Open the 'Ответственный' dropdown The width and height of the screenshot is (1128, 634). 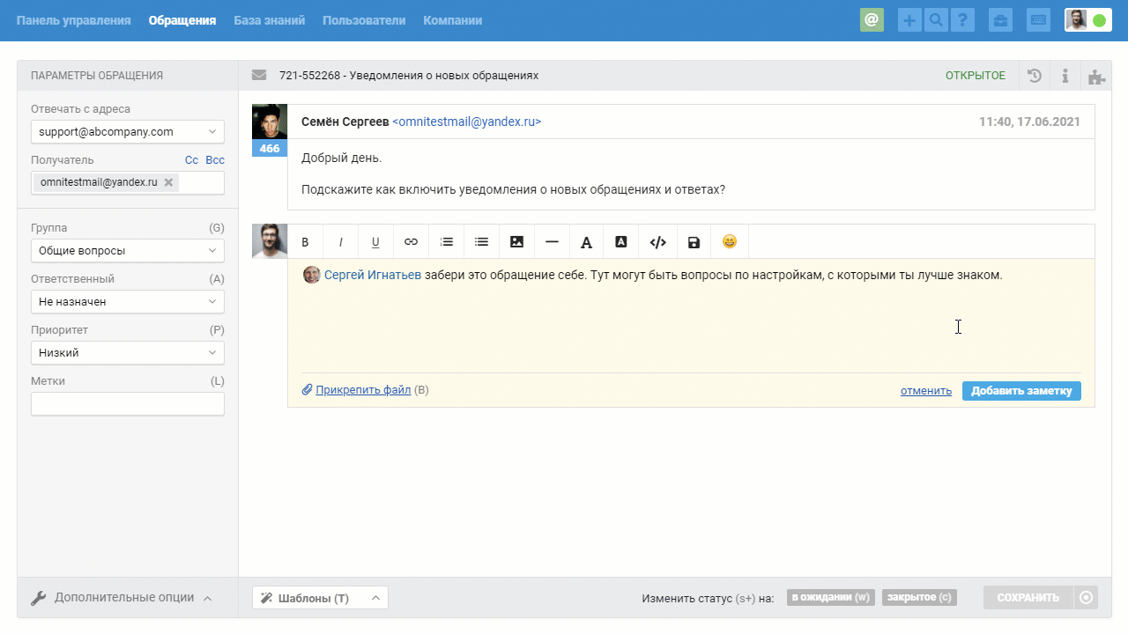coord(128,302)
